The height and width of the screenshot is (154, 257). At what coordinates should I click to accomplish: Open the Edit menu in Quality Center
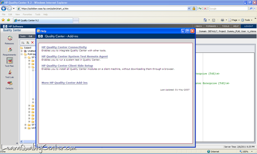coord(31,36)
